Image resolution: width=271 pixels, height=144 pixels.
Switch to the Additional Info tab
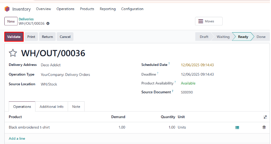pyautogui.click(x=52, y=106)
